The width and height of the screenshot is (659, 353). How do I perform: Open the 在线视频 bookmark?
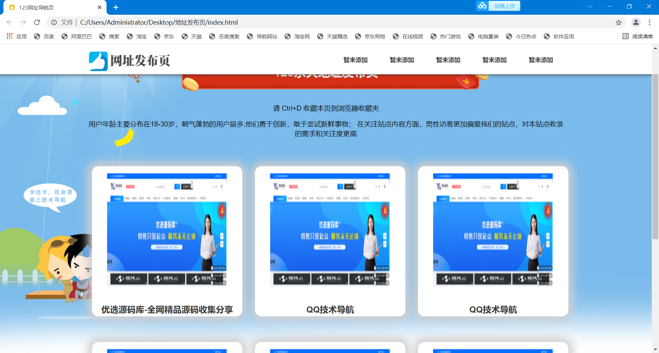coord(408,36)
